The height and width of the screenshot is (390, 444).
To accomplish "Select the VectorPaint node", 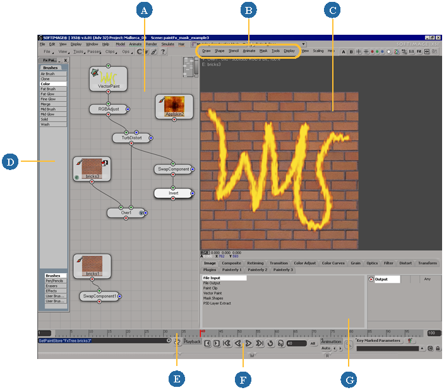I will (108, 79).
